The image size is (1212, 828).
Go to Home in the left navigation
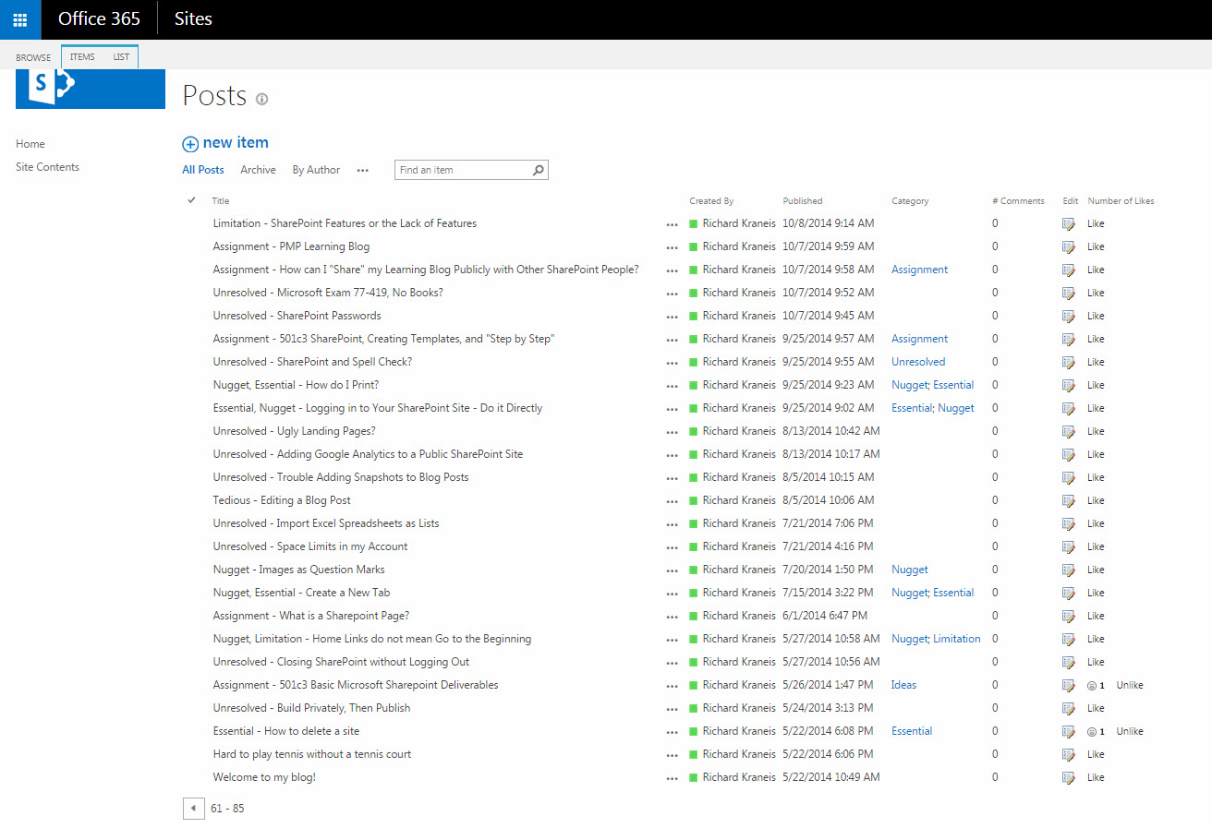pyautogui.click(x=30, y=144)
